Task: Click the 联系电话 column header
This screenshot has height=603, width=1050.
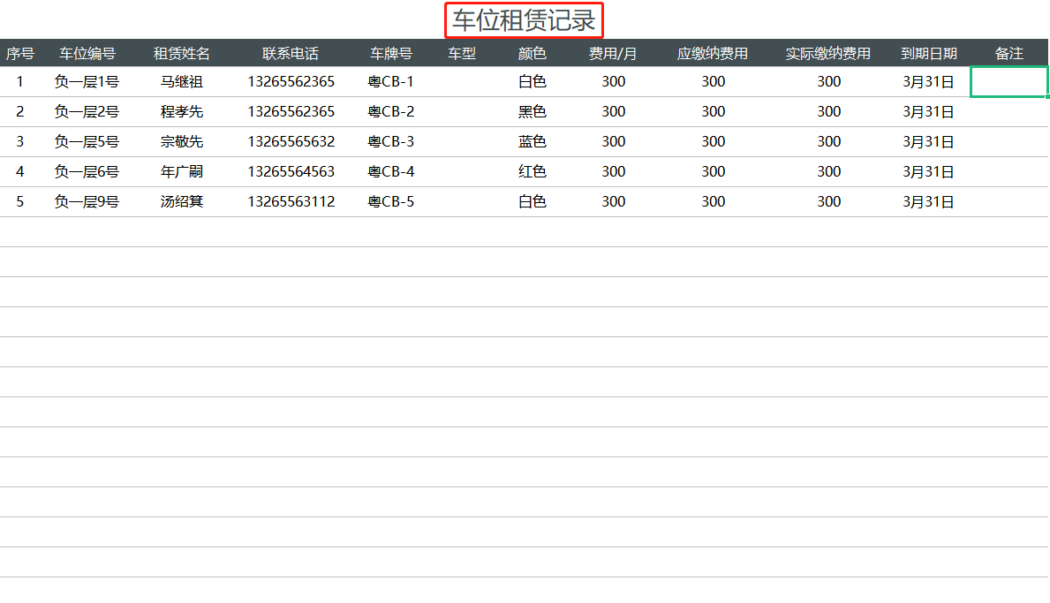Action: (289, 52)
